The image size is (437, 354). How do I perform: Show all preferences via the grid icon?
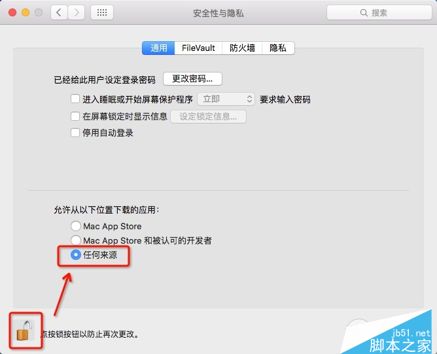pyautogui.click(x=102, y=12)
